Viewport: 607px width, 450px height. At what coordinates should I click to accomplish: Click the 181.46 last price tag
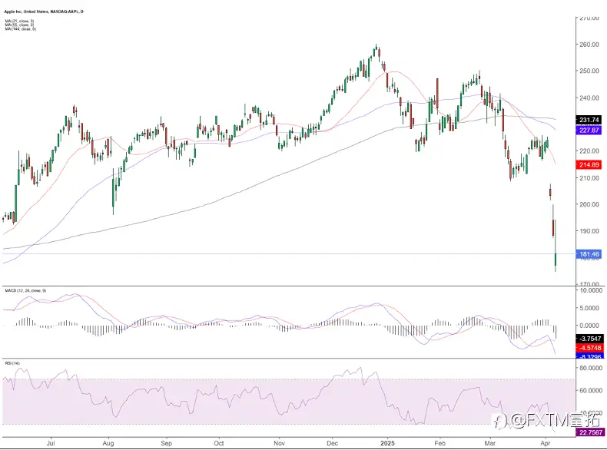click(589, 254)
